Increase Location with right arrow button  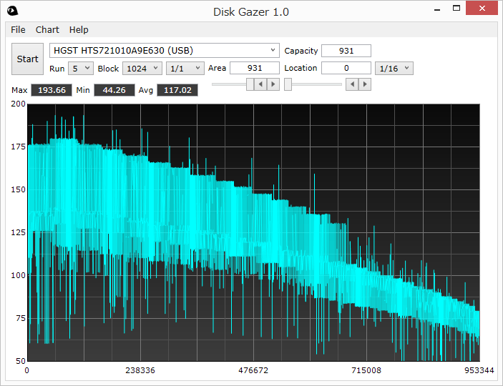coord(365,84)
